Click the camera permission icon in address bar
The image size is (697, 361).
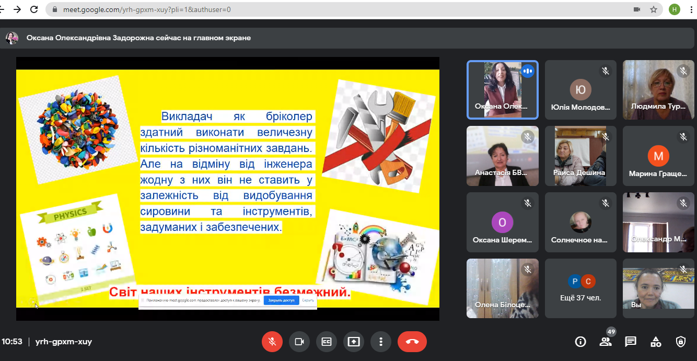pyautogui.click(x=637, y=9)
